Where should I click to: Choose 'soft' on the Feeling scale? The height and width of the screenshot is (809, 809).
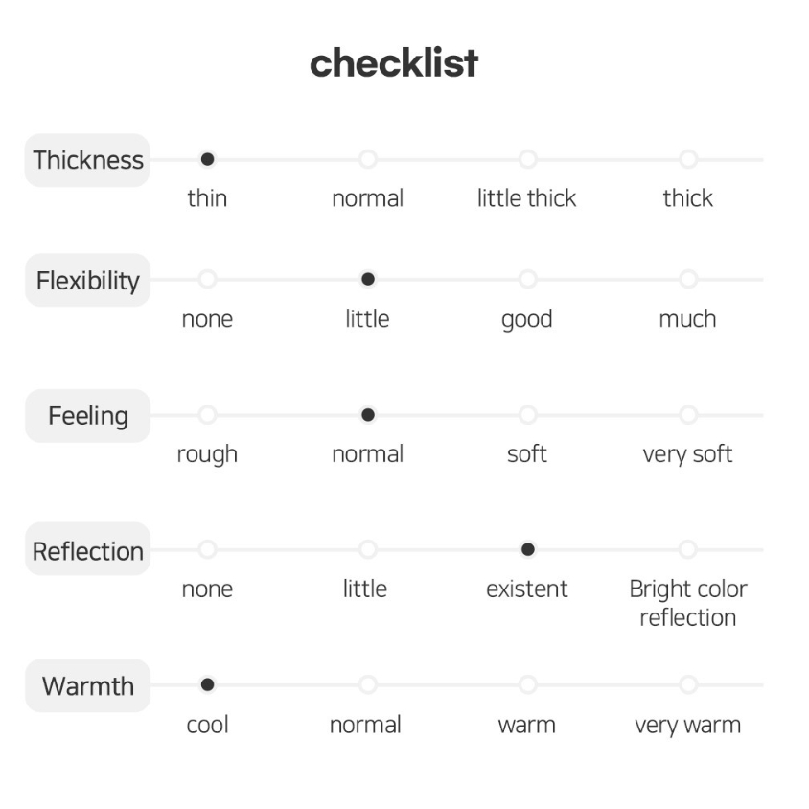528,415
